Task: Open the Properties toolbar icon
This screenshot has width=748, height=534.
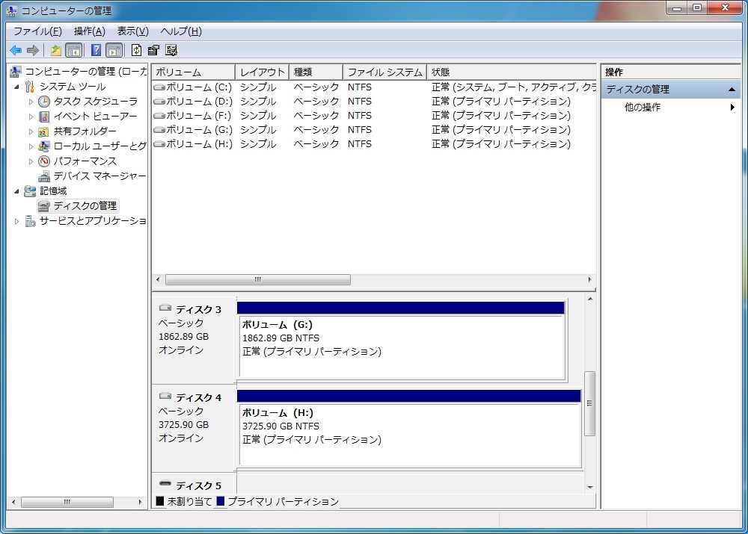Action: [x=153, y=50]
